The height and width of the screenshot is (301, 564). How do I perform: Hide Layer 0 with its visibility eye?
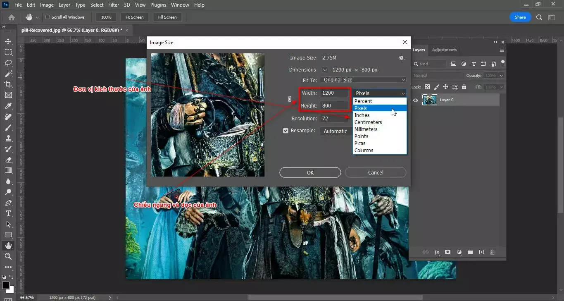click(415, 100)
